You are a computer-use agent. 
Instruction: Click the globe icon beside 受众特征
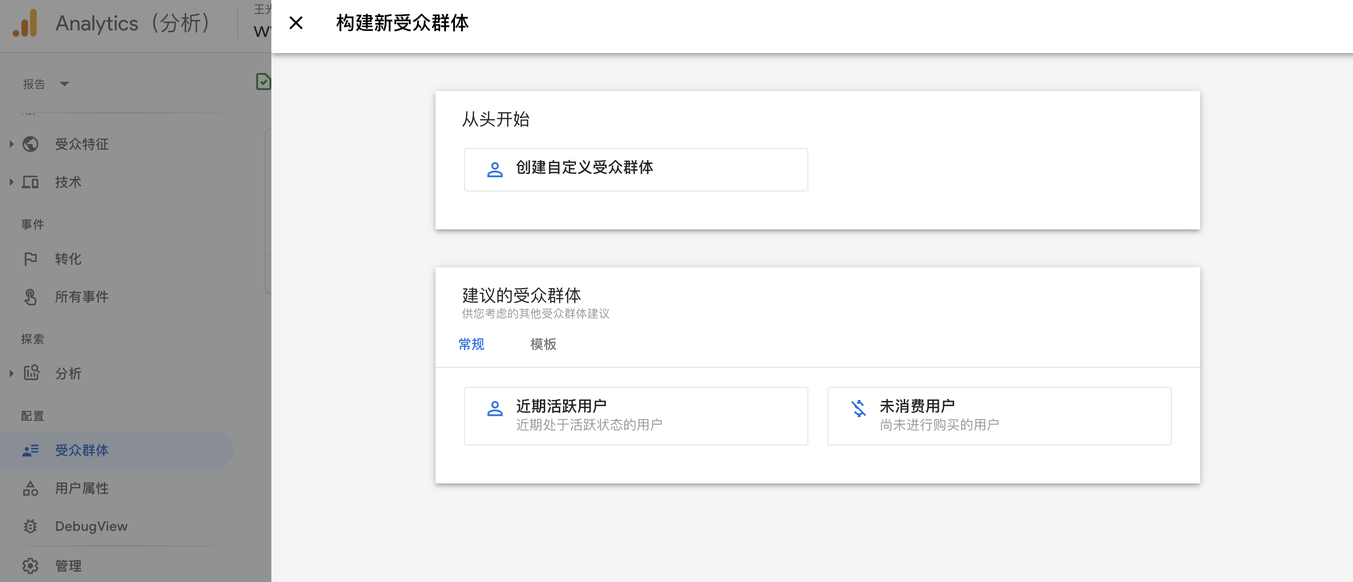coord(30,144)
